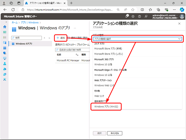Image resolution: width=186 pixels, height=140 pixels.
Task: Open the browser settings ellipsis menu
Action: (174, 10)
